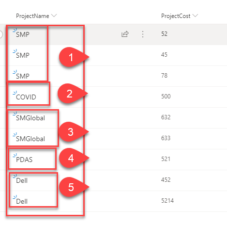Click the new-item glimmer icon beside PDAS
Image resolution: width=227 pixels, height=242 pixels.
coord(15,156)
